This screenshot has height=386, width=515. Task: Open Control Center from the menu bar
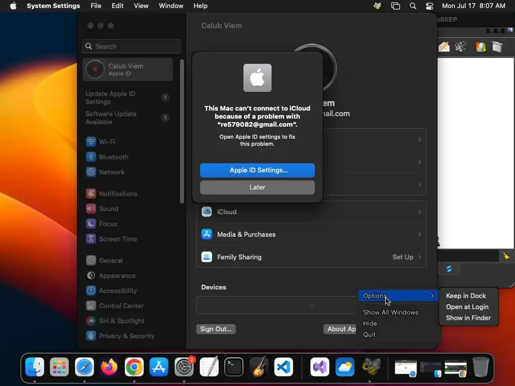pyautogui.click(x=430, y=6)
